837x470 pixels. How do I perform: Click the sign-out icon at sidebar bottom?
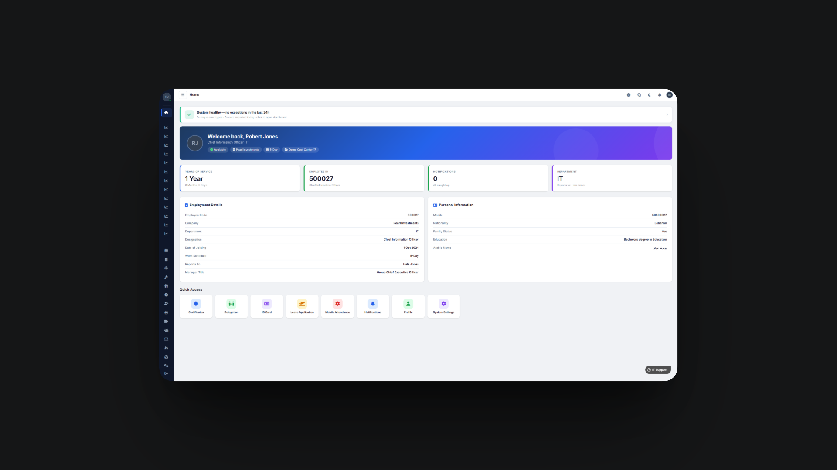(x=166, y=373)
